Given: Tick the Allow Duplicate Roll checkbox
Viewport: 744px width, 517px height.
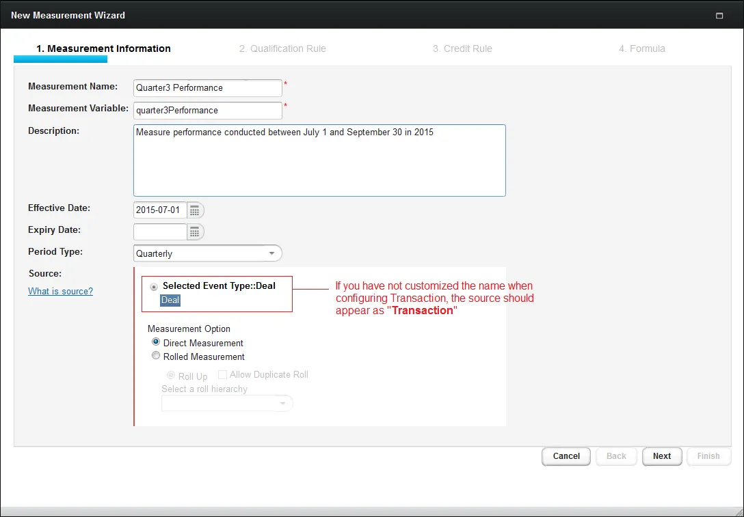Looking at the screenshot, I should click(222, 375).
